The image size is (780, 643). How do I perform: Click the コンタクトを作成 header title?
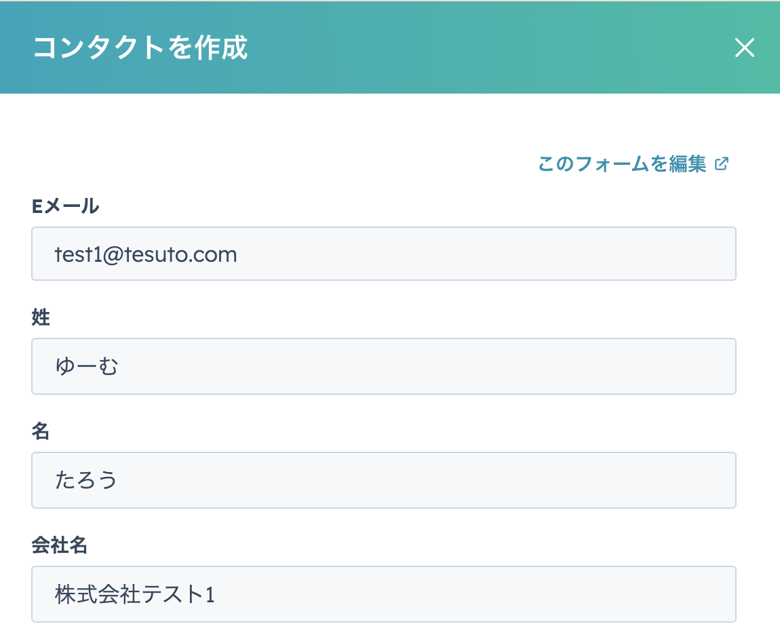140,48
